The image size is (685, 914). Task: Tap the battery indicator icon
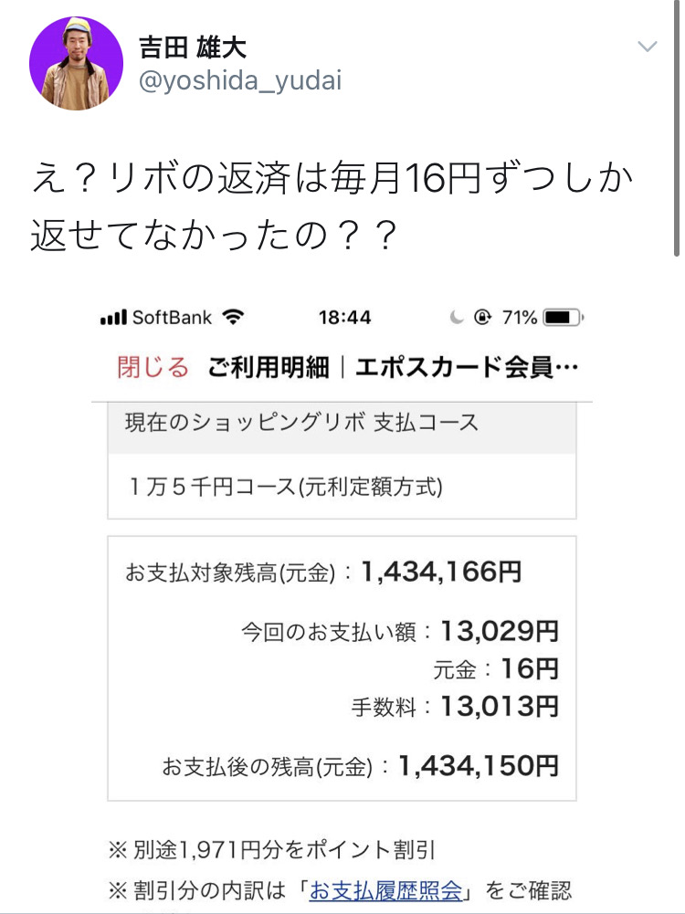coord(563,318)
